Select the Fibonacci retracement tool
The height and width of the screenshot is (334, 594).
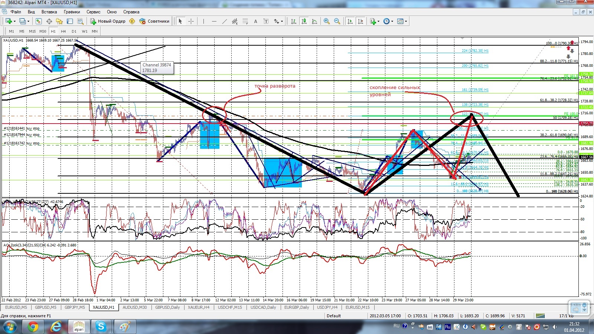(245, 21)
